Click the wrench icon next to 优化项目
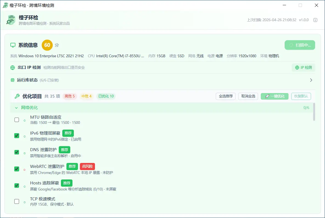This screenshot has width=325, height=218. [18, 96]
